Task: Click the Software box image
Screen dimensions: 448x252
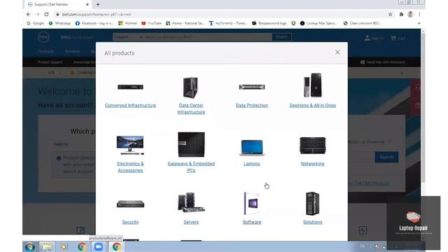Action: [x=251, y=203]
